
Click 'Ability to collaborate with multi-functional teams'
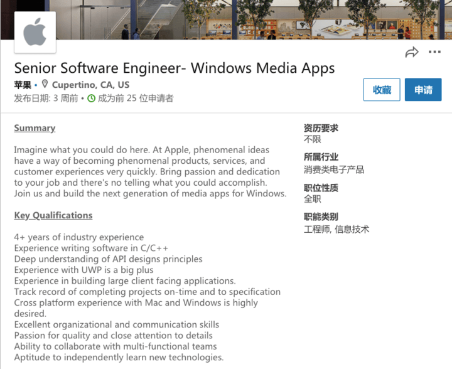point(116,346)
